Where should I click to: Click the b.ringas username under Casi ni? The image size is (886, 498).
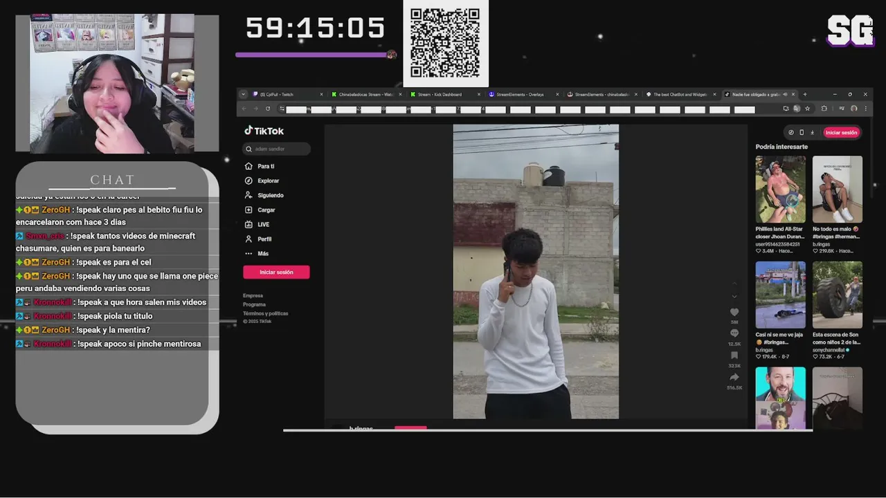764,350
